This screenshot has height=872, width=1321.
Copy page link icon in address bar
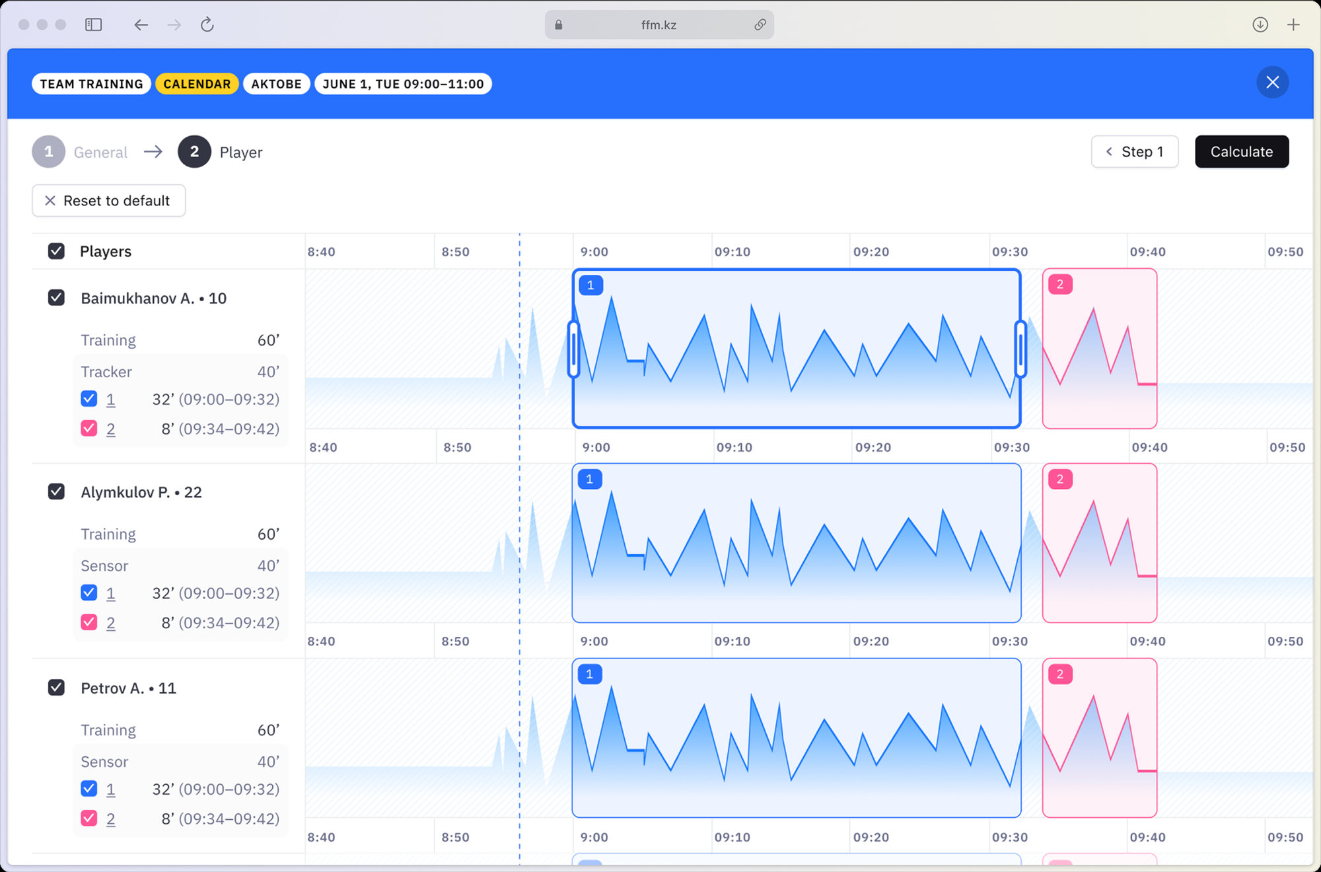[760, 25]
